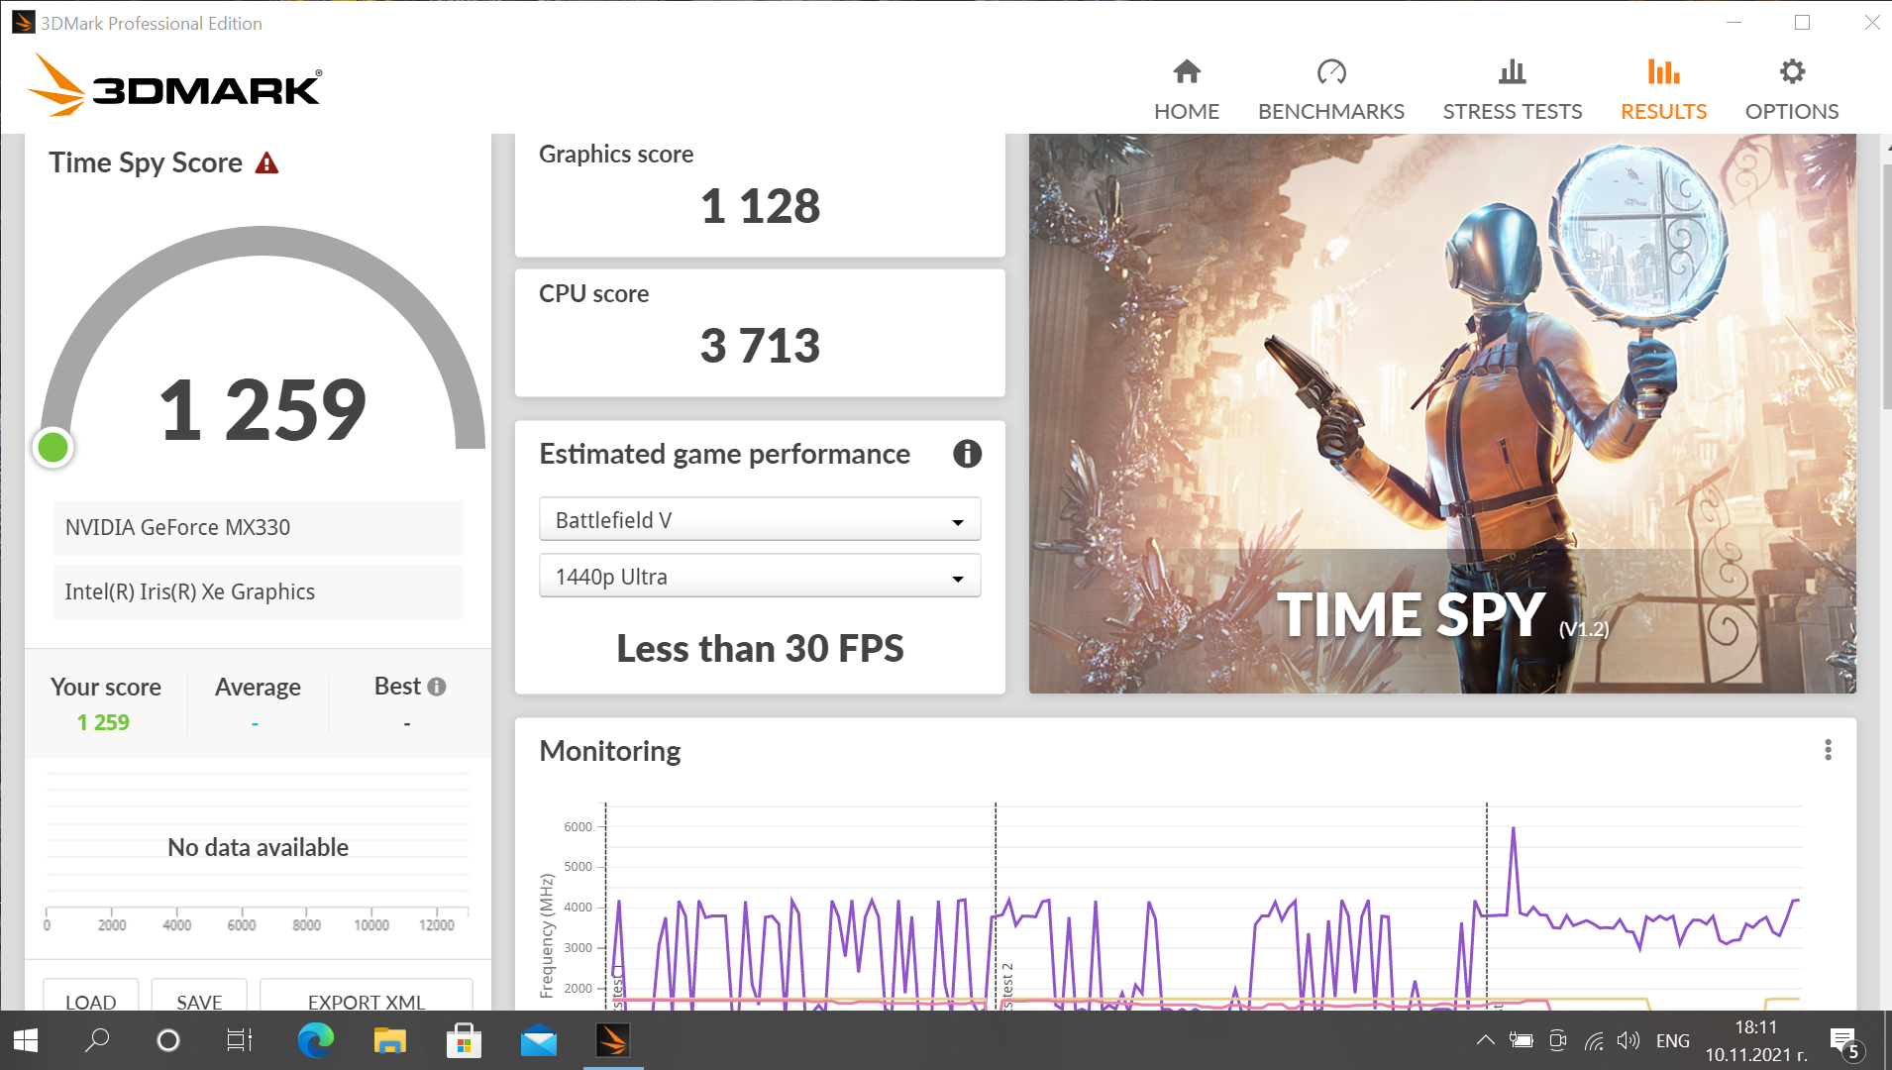Expand the 1440p Ultra resolution dropdown

(x=760, y=576)
